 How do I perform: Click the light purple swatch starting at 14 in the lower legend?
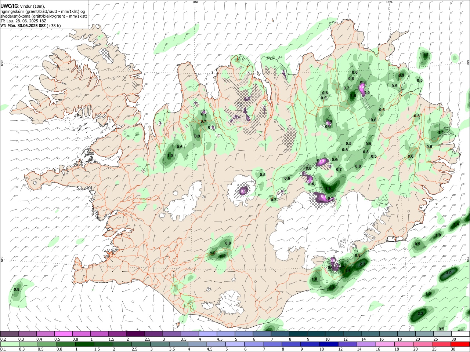coord(366,344)
